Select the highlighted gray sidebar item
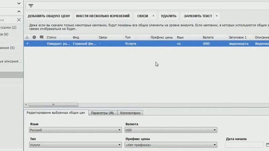Image resolution: width=269 pixels, height=151 pixels. tap(11, 75)
